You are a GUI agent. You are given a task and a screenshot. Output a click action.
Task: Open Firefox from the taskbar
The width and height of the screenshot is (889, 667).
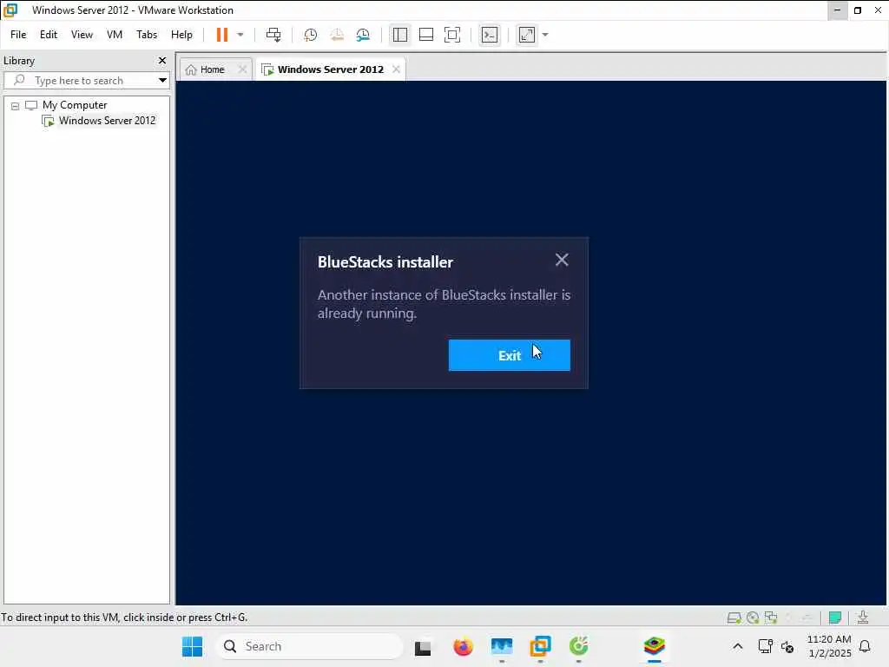pyautogui.click(x=464, y=646)
